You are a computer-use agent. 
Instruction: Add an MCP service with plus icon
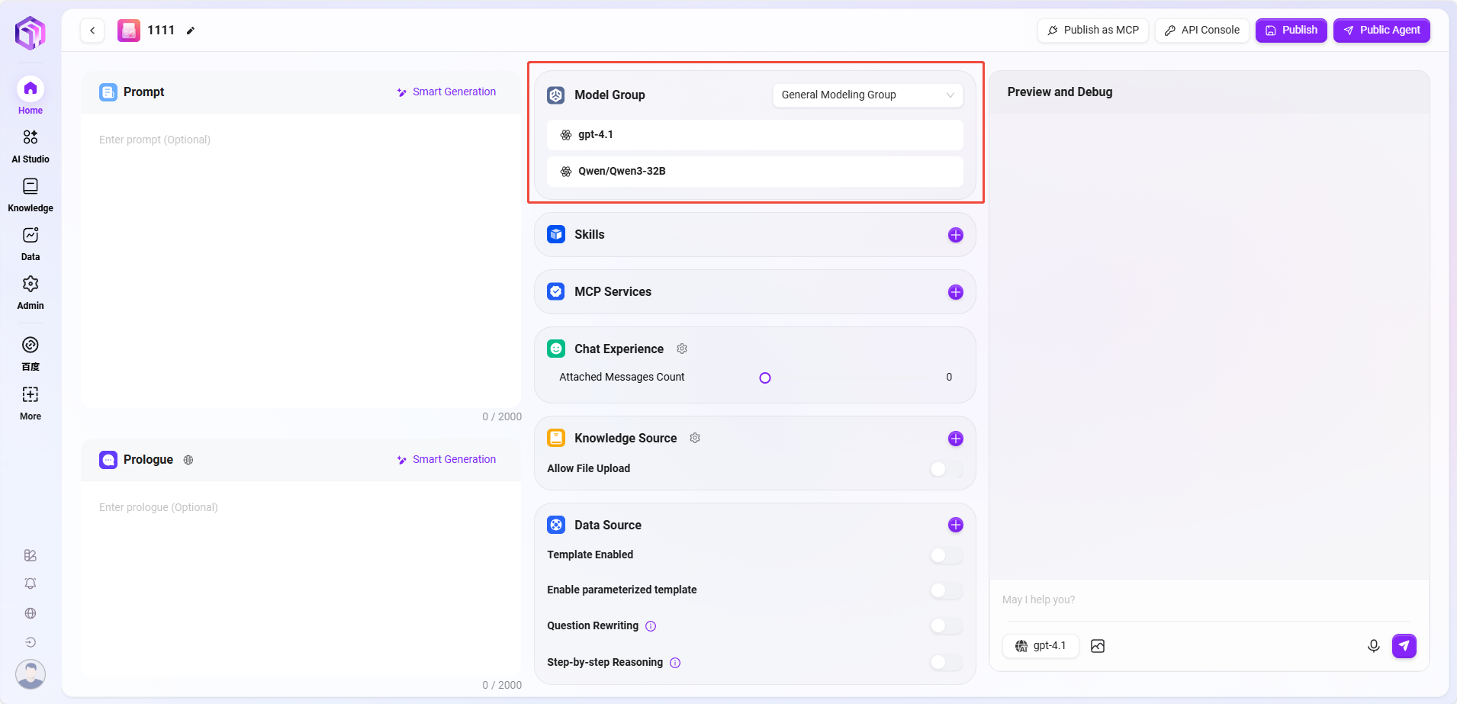click(955, 292)
